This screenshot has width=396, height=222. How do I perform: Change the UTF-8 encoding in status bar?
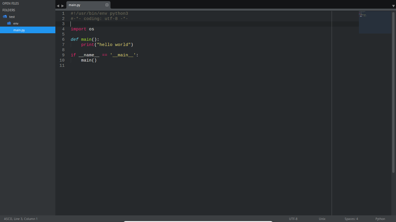tap(293, 219)
